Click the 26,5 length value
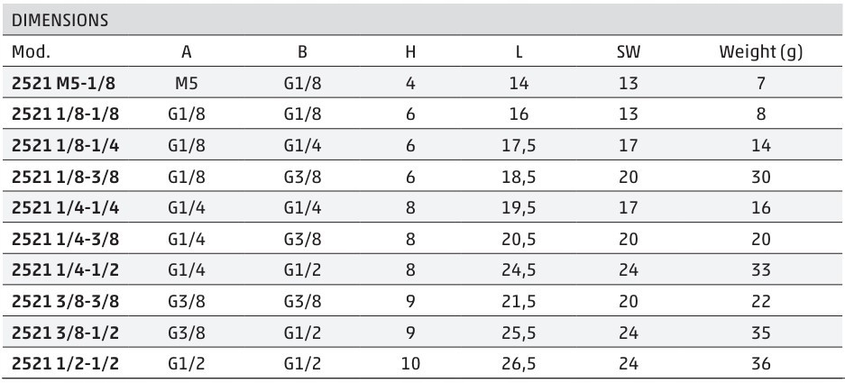845x383 pixels. point(519,363)
